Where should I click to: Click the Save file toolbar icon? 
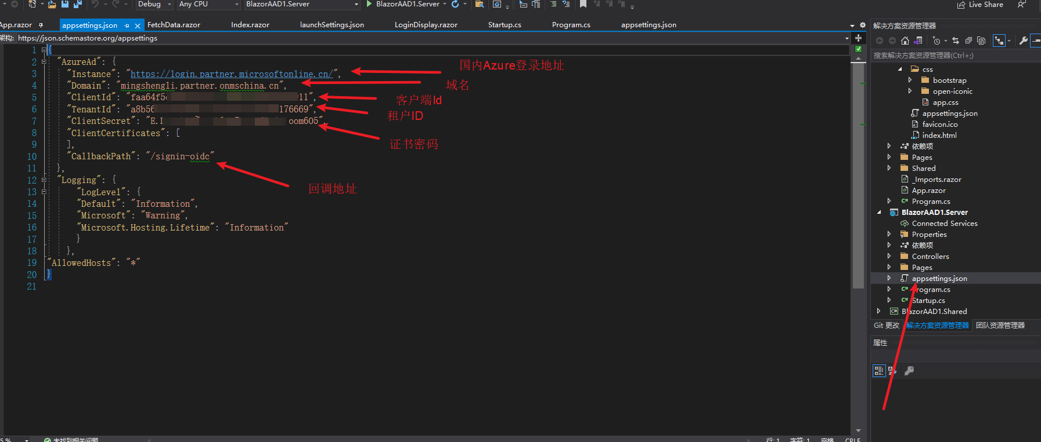point(65,4)
